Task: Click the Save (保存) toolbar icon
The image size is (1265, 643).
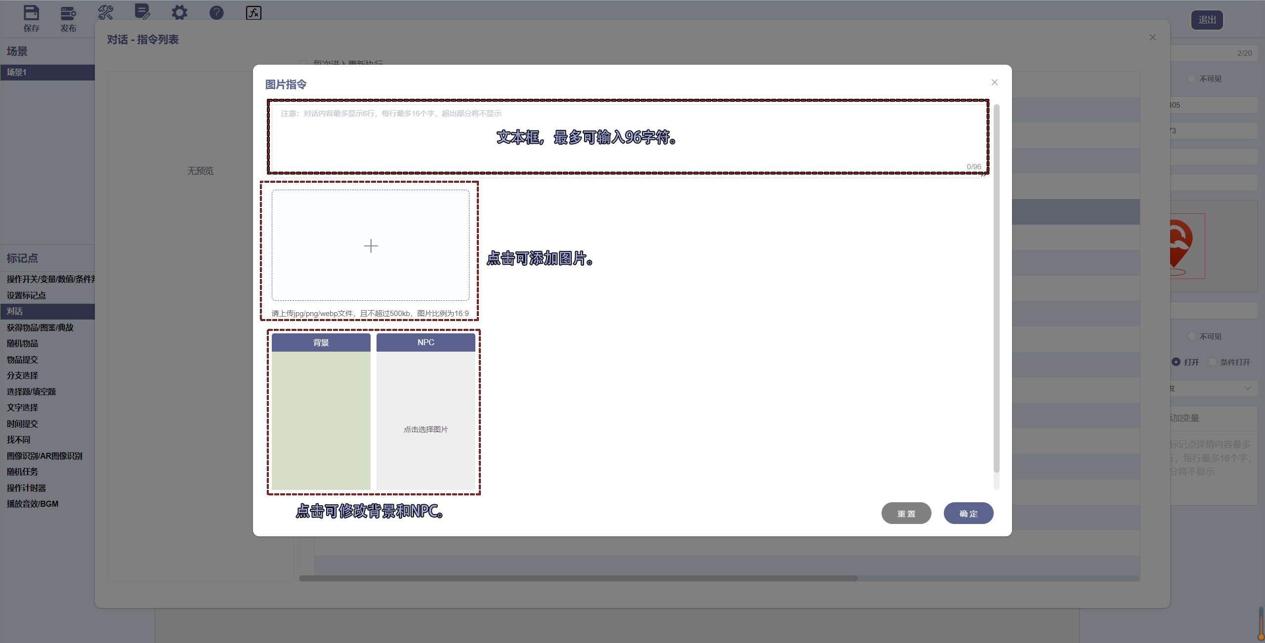Action: pos(31,13)
